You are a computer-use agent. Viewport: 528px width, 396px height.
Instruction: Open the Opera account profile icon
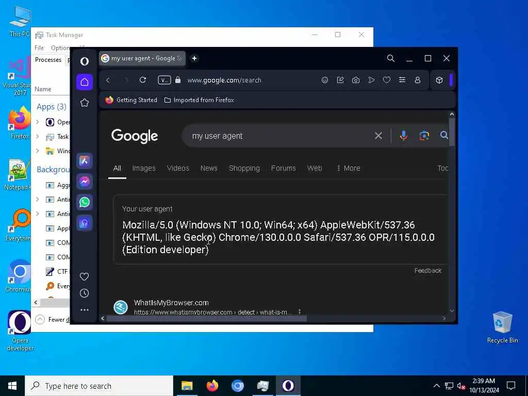point(418,80)
